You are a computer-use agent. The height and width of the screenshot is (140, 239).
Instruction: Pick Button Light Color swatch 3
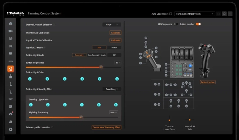click(65, 79)
